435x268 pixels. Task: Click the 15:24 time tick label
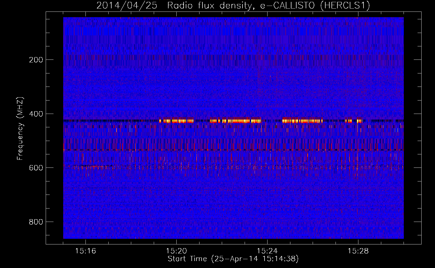(x=267, y=251)
